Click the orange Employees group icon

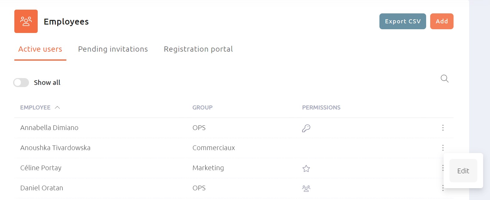click(x=26, y=21)
